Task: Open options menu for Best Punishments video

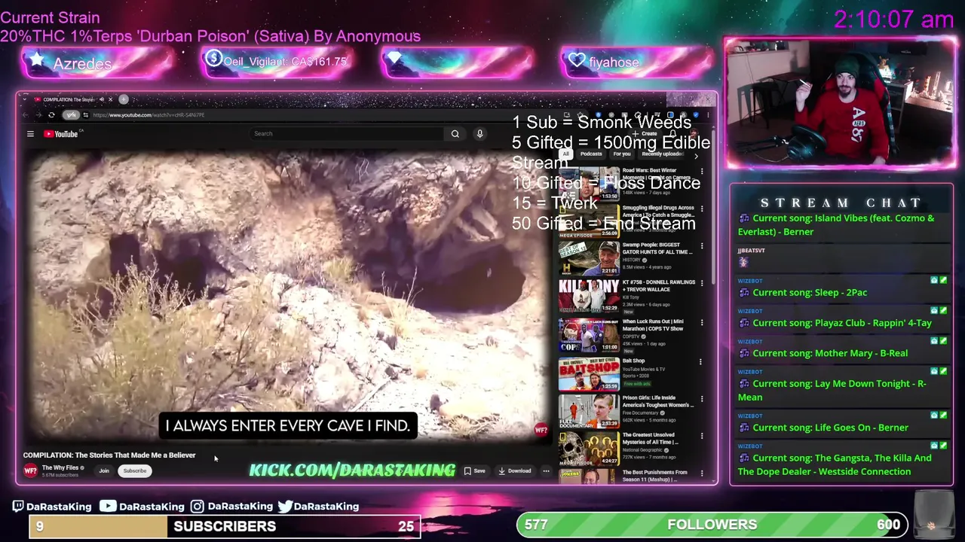Action: point(702,473)
